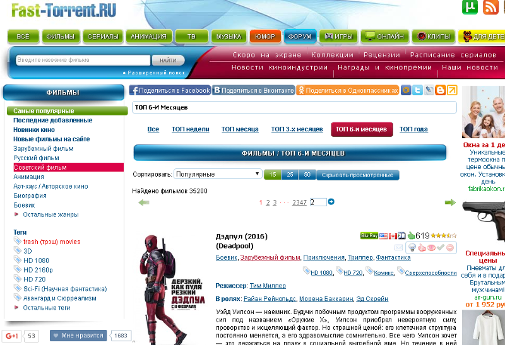This screenshot has width=505, height=345.
Task: Open 'Расписание сериалов' link
Action: coord(453,55)
